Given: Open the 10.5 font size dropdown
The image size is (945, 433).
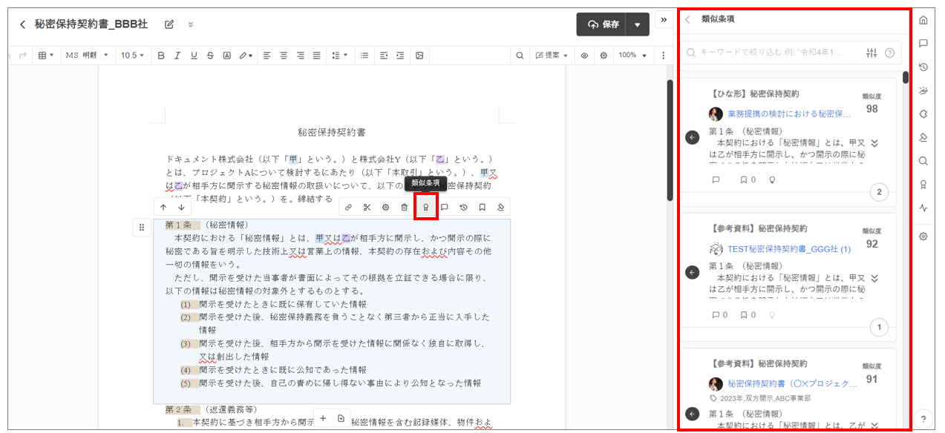Looking at the screenshot, I should [132, 56].
